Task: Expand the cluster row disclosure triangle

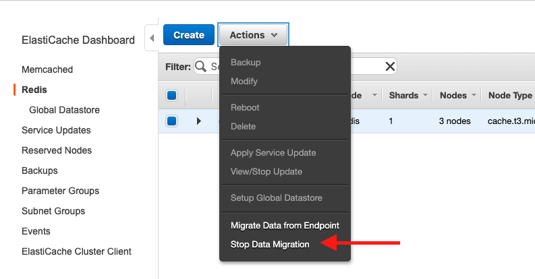Action: (x=198, y=121)
